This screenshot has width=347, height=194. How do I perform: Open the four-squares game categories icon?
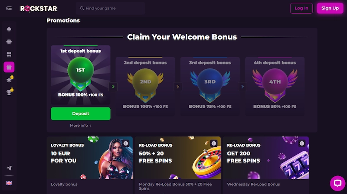click(x=9, y=55)
